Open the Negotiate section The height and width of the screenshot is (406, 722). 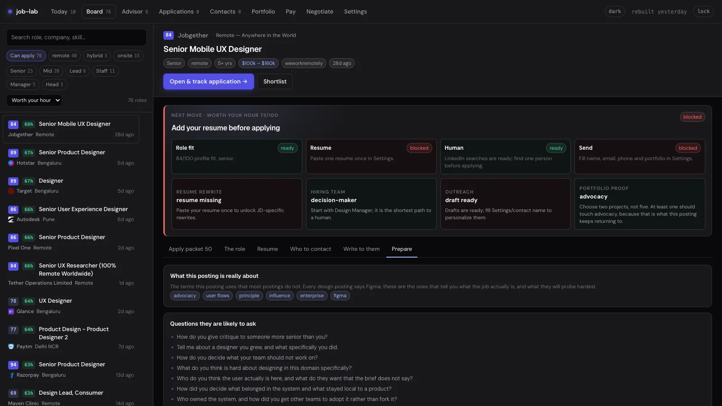[320, 12]
